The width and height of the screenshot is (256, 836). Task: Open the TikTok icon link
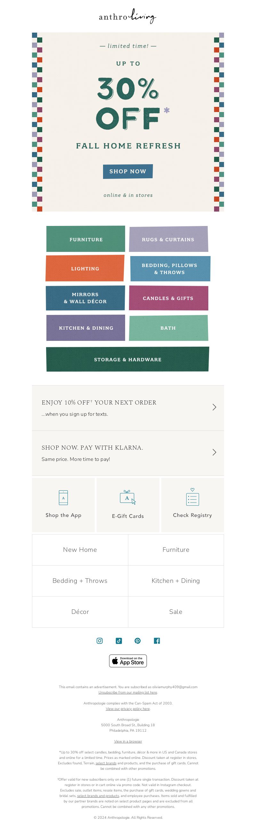[119, 640]
